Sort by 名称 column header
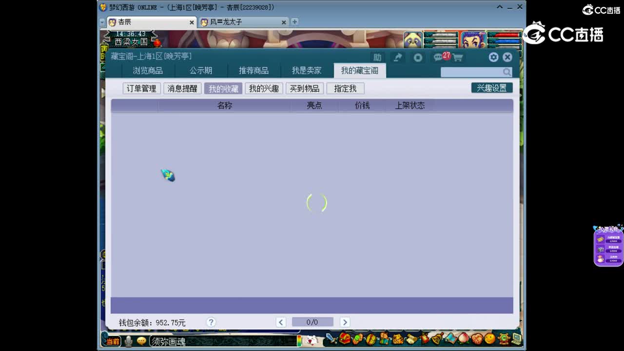Screen dimensions: 624x351 [225, 105]
